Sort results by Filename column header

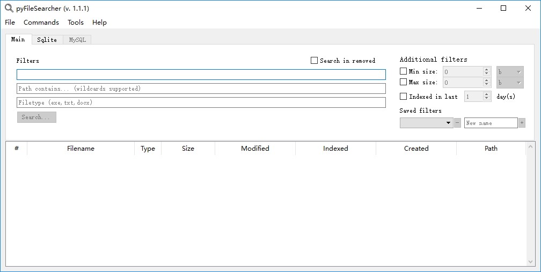[x=81, y=149]
